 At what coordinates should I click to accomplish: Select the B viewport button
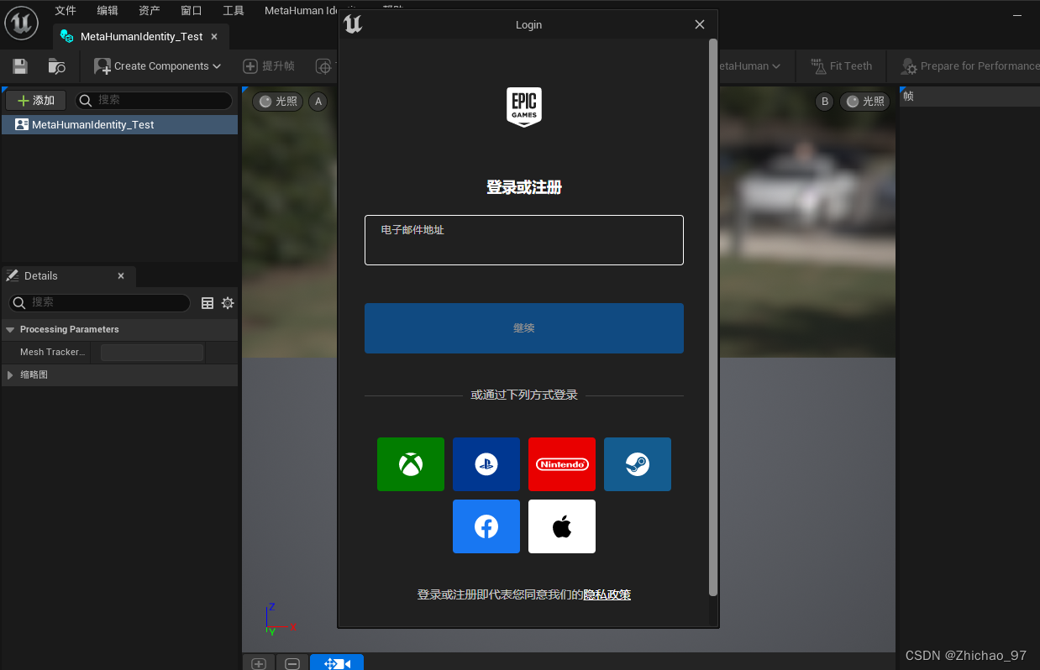(x=825, y=102)
